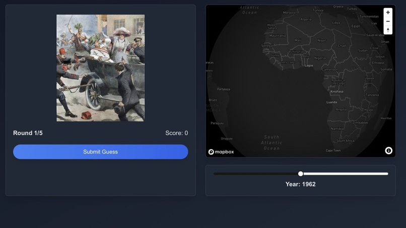
Task: Click the Niger country label
Action: [x=321, y=40]
